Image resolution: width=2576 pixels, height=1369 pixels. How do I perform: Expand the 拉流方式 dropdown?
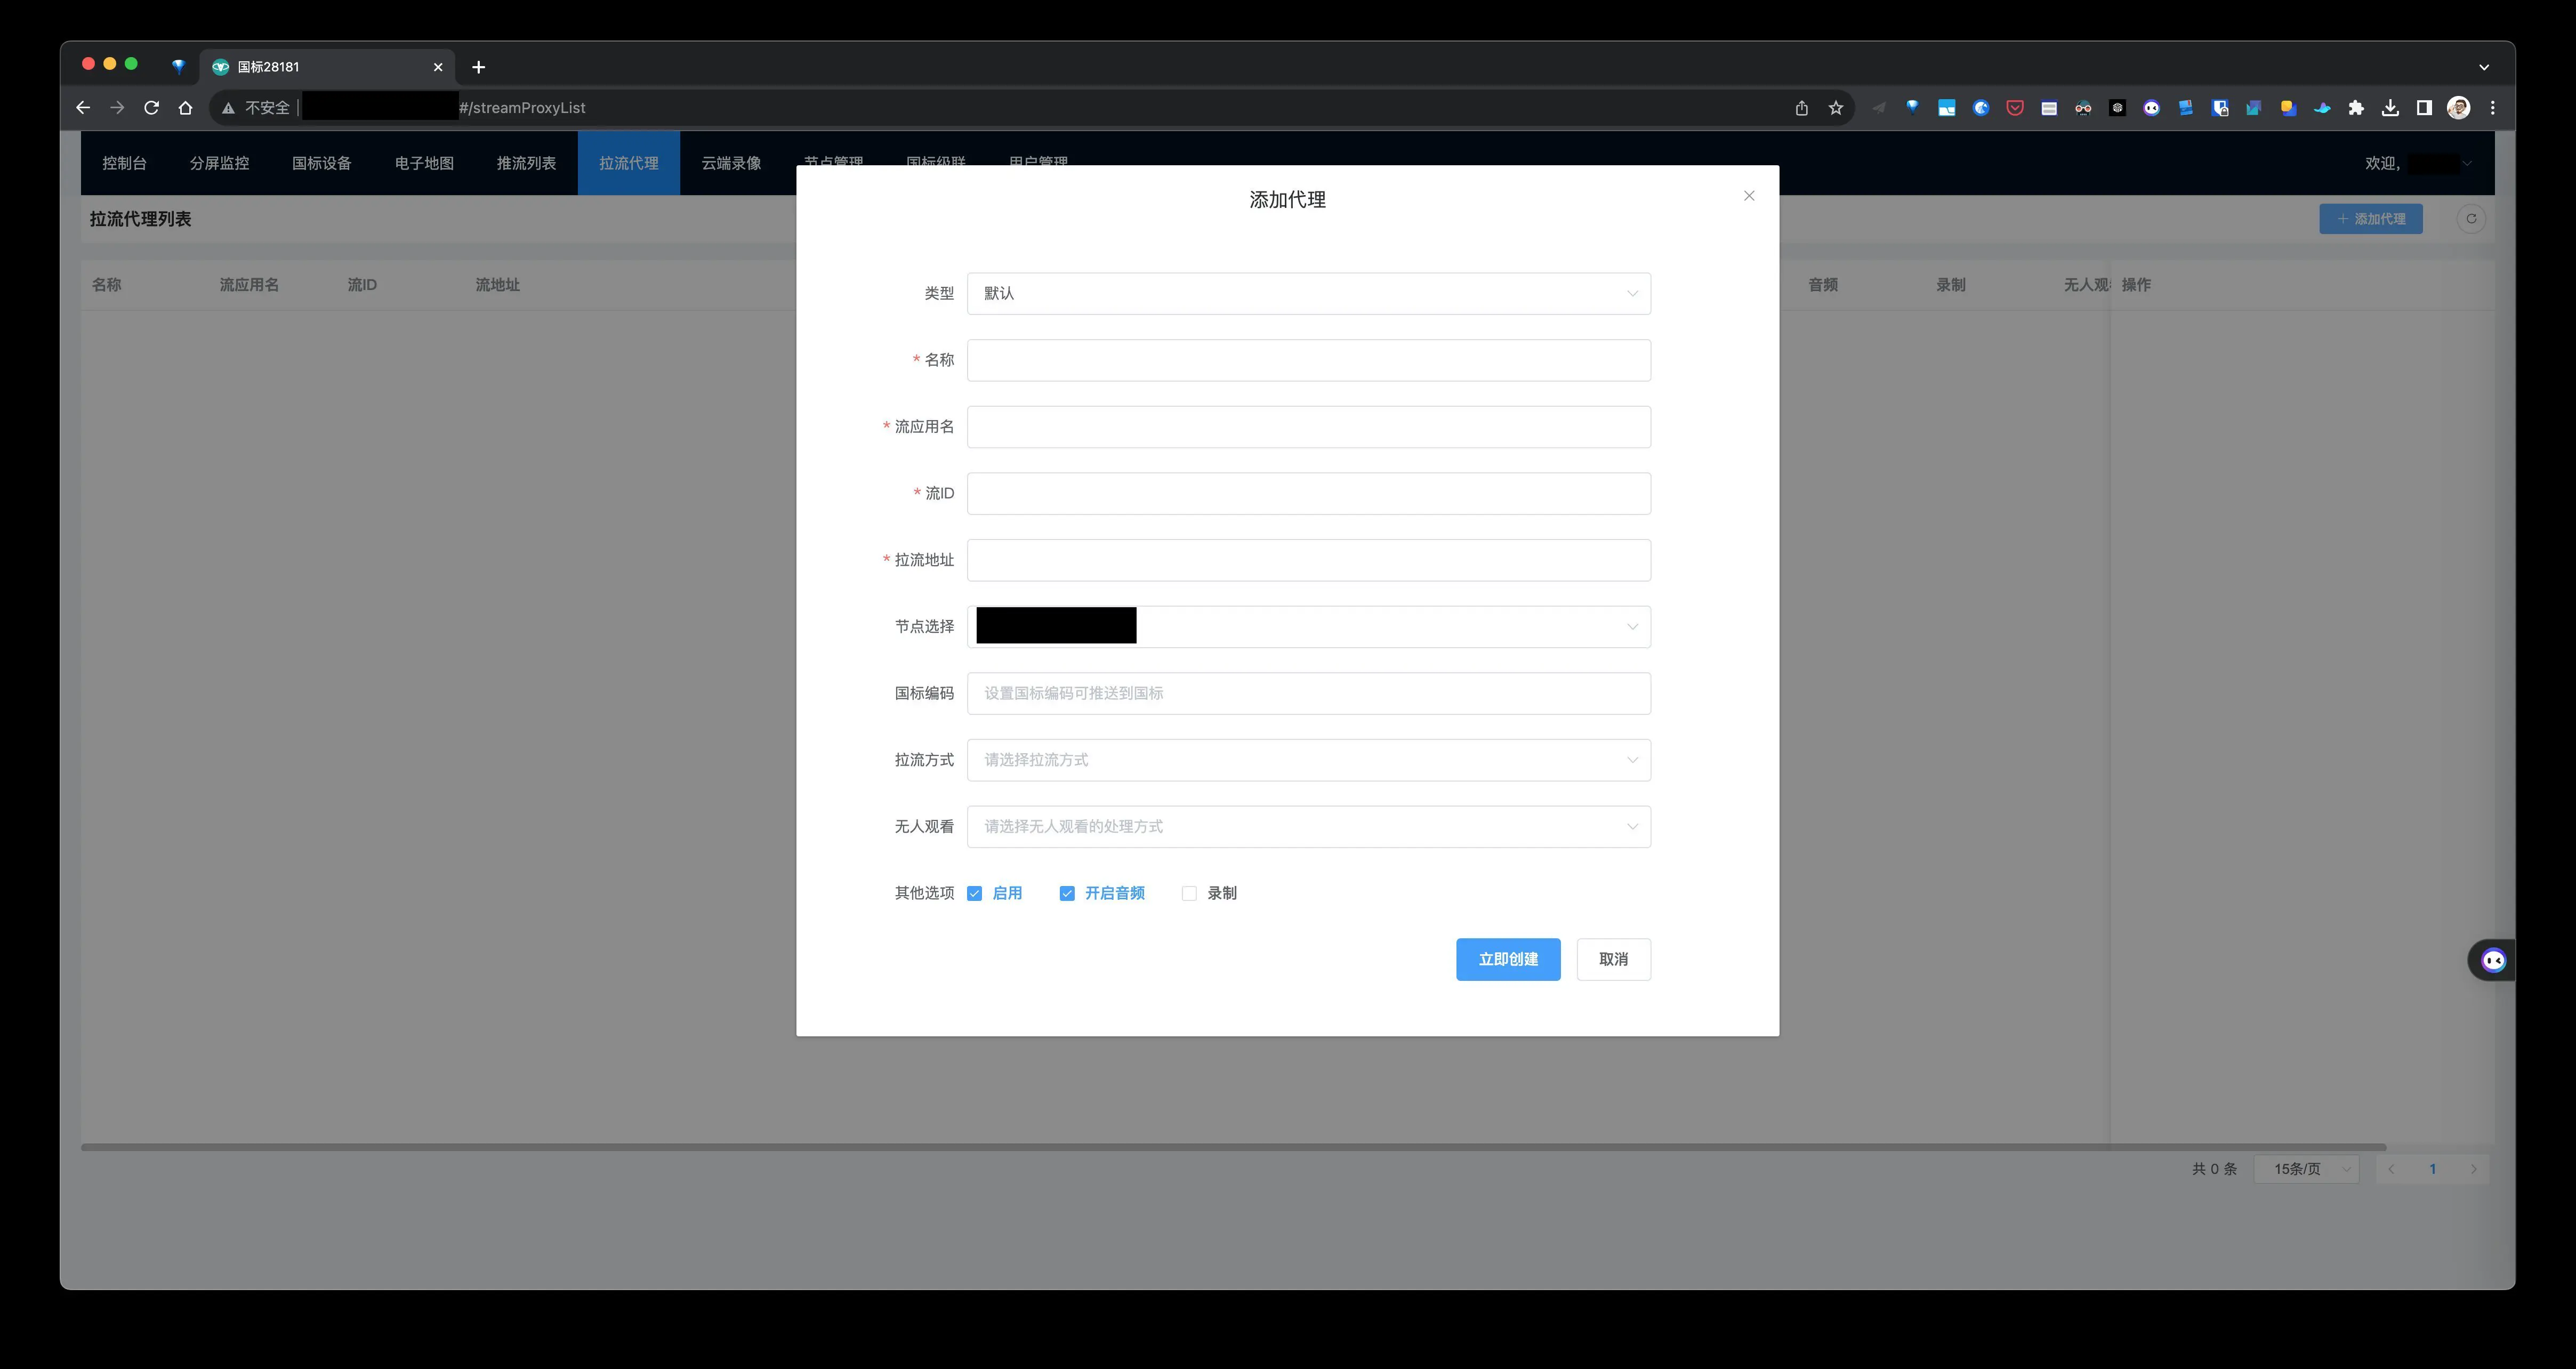[x=1308, y=760]
